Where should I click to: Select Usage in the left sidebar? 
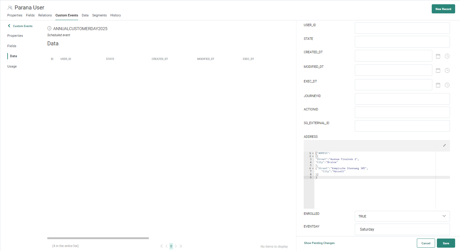pyautogui.click(x=12, y=66)
